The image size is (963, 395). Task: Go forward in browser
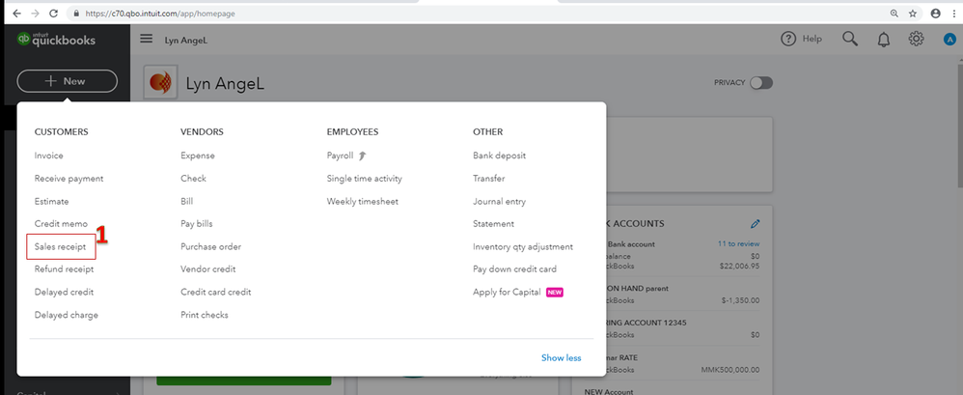click(35, 13)
